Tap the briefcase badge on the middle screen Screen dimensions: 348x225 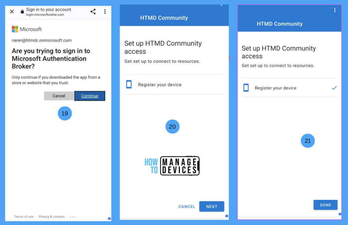[x=227, y=216]
